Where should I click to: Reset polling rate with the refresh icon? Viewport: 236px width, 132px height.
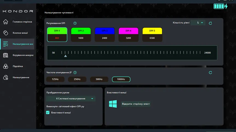(x=210, y=73)
